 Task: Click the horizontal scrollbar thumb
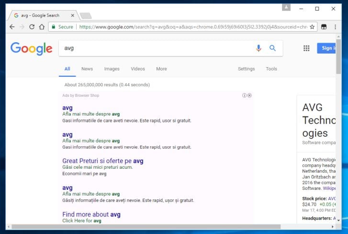pyautogui.click(x=146, y=227)
